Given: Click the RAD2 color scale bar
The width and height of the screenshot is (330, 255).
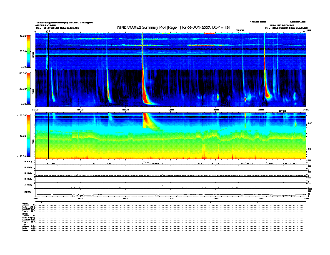Looking at the screenshot, I should tap(28, 51).
